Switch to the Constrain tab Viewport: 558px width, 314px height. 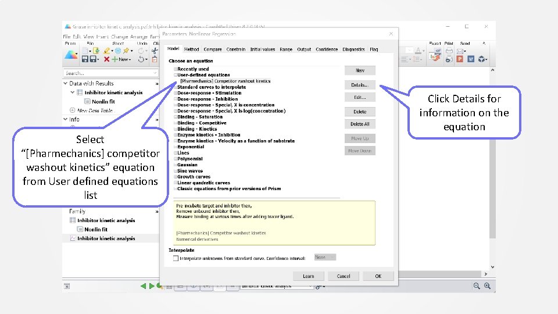236,49
